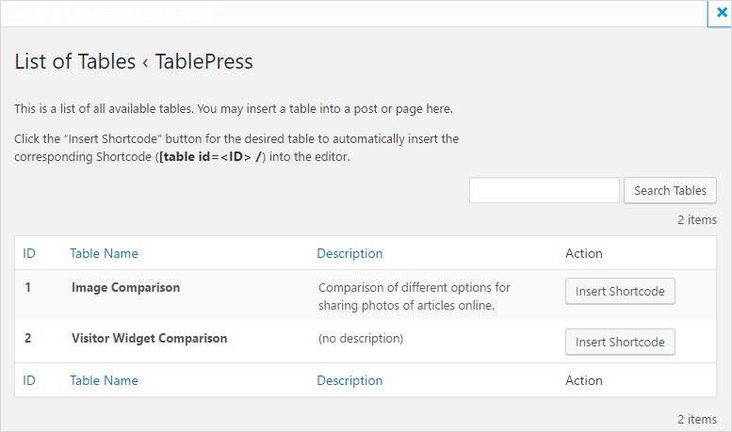This screenshot has height=432, width=732.
Task: Select the Image Comparison table name
Action: click(125, 287)
